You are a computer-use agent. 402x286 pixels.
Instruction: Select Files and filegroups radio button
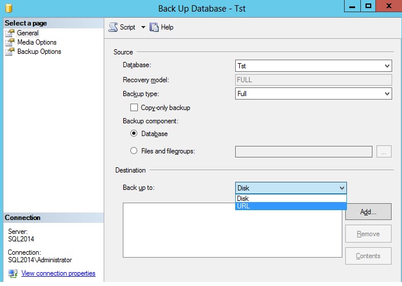pyautogui.click(x=134, y=151)
